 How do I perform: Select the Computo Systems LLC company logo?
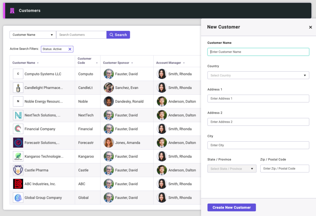click(18, 74)
